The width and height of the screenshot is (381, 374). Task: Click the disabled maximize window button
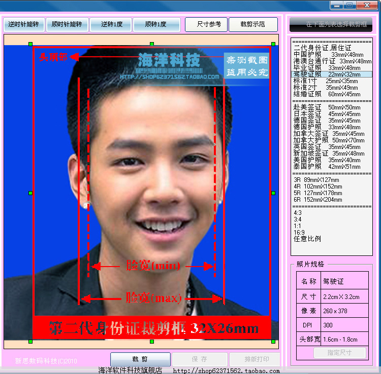click(350, 6)
